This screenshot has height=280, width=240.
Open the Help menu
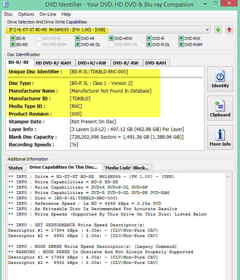tap(66, 14)
